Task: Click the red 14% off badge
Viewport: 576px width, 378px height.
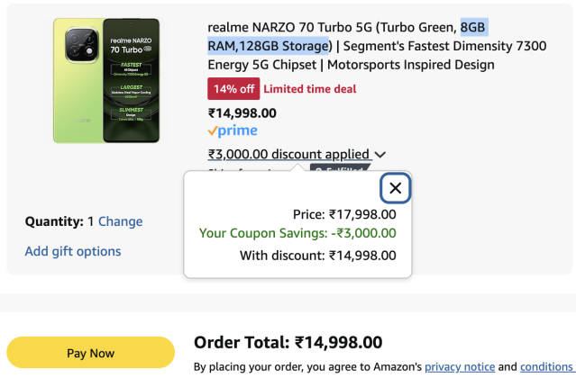Action: (x=233, y=89)
